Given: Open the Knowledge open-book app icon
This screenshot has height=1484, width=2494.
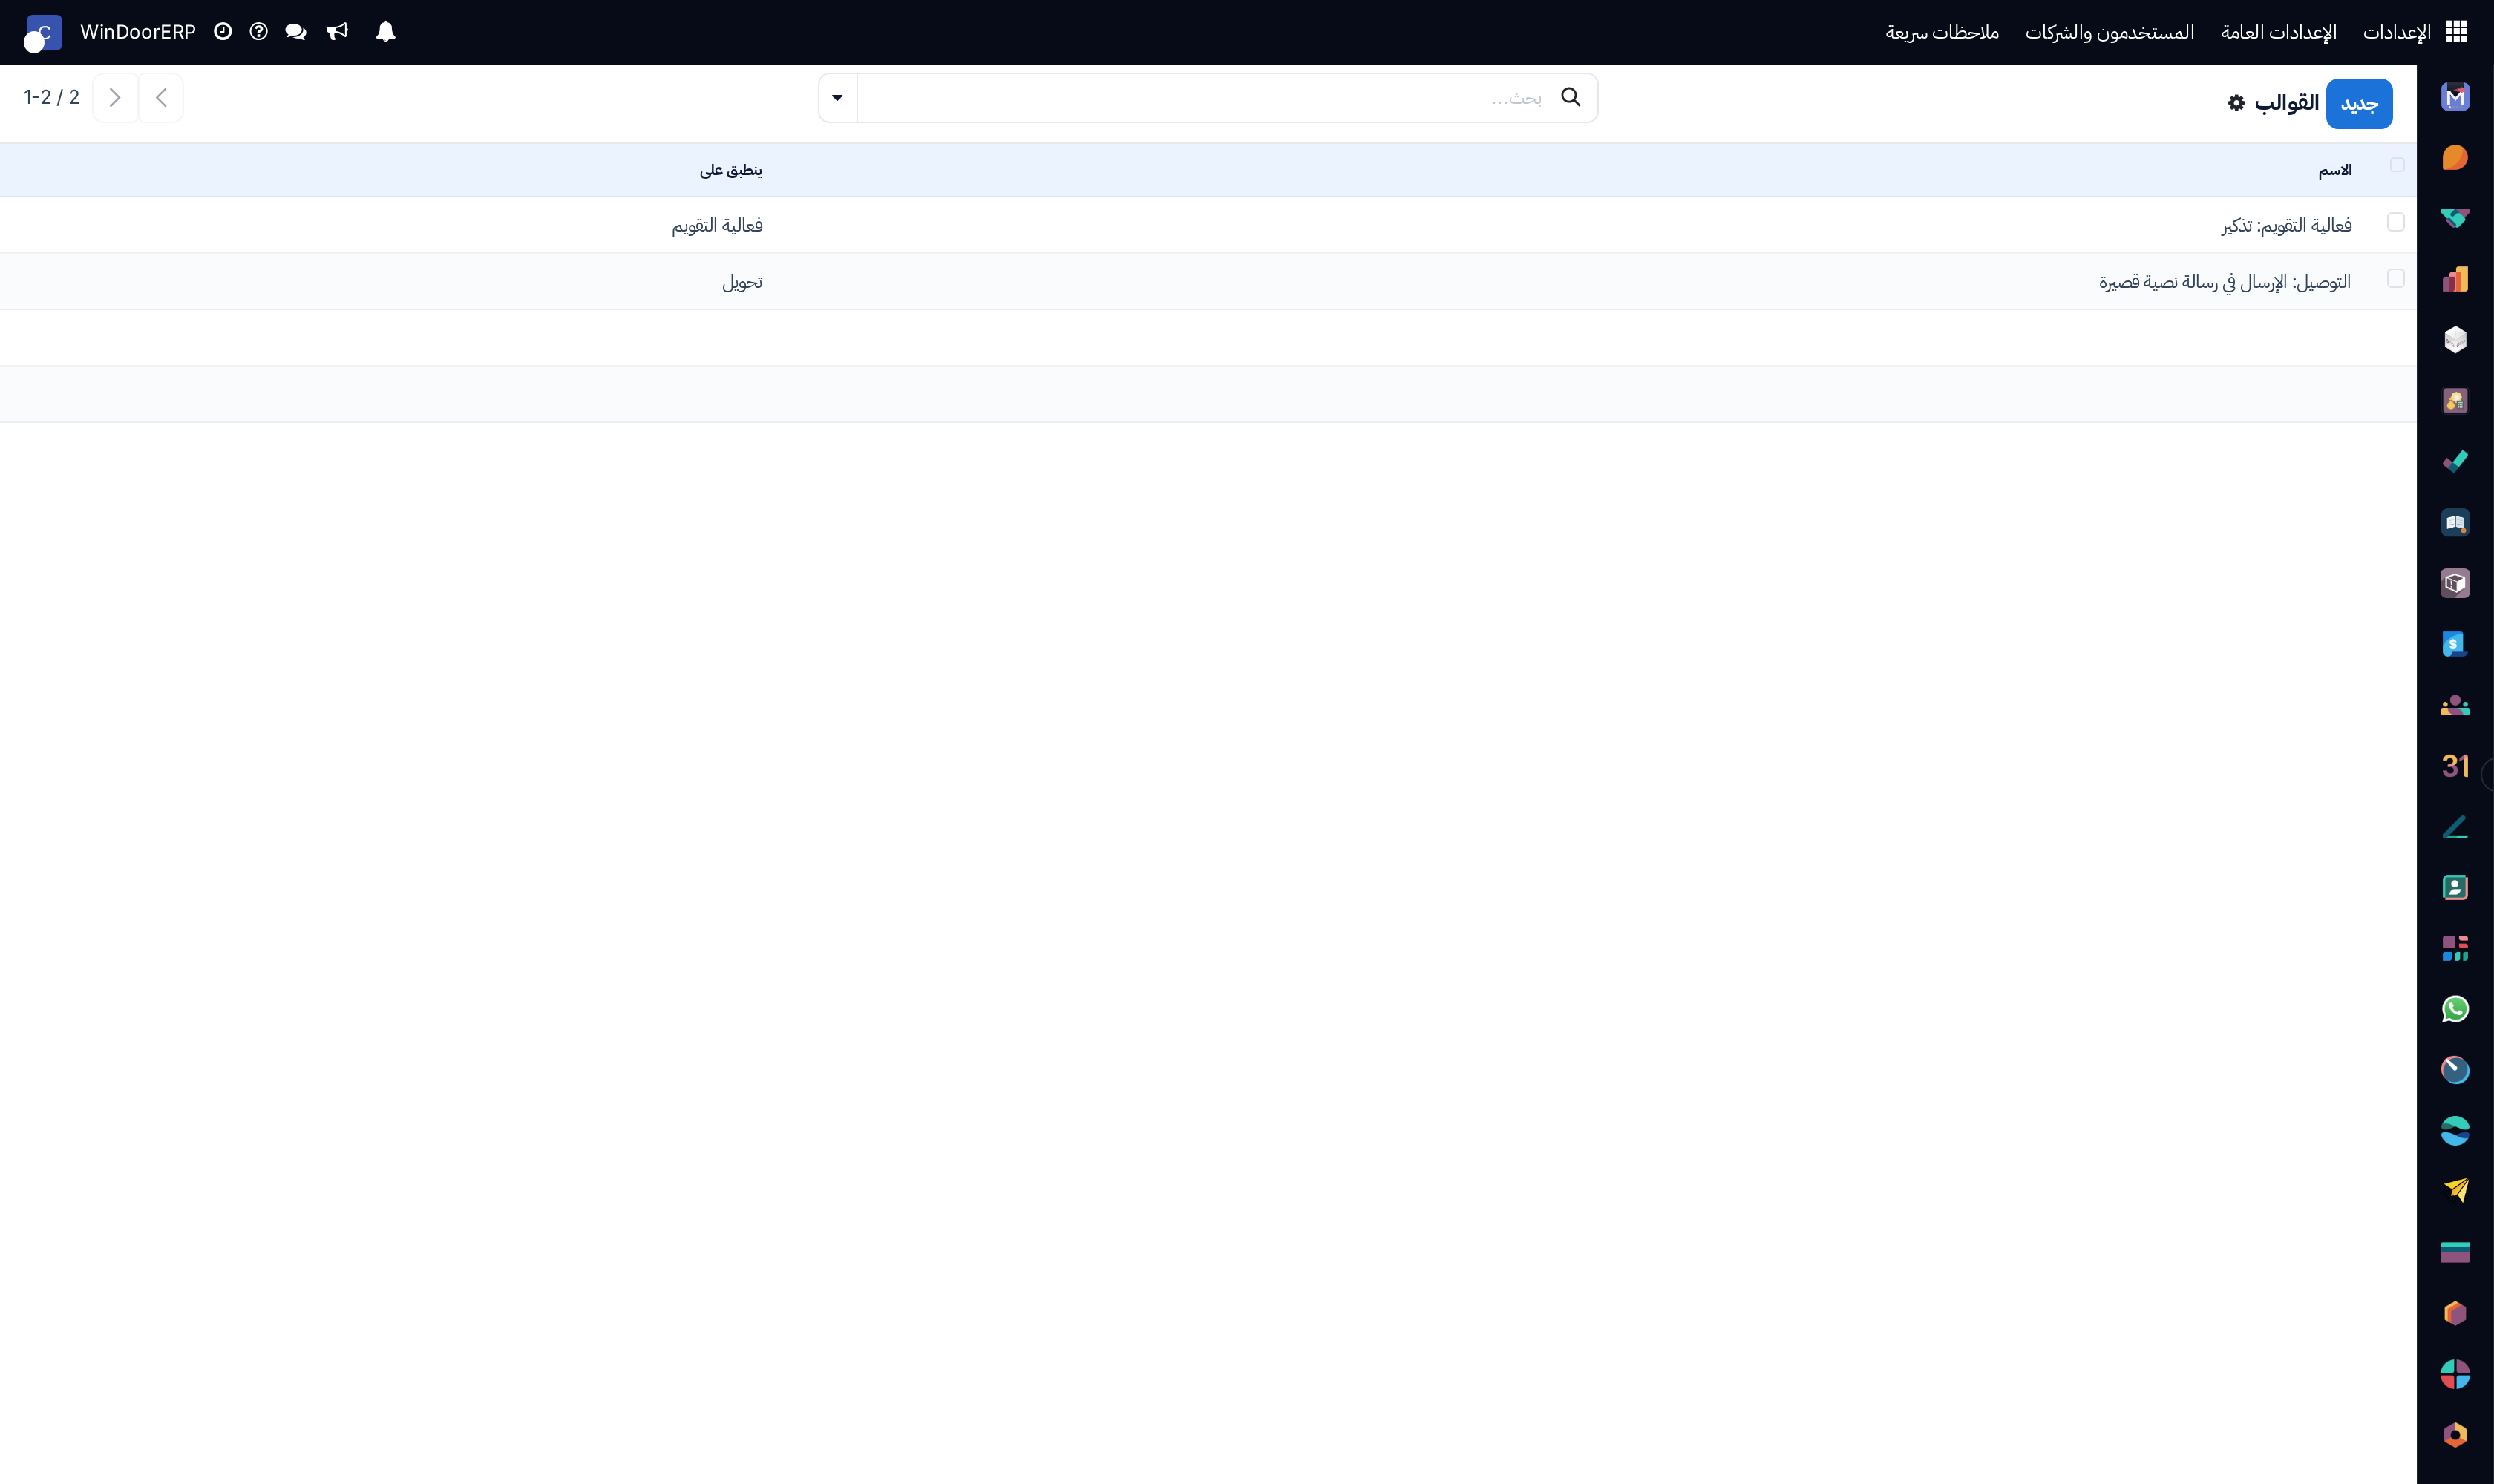Looking at the screenshot, I should point(2455,523).
